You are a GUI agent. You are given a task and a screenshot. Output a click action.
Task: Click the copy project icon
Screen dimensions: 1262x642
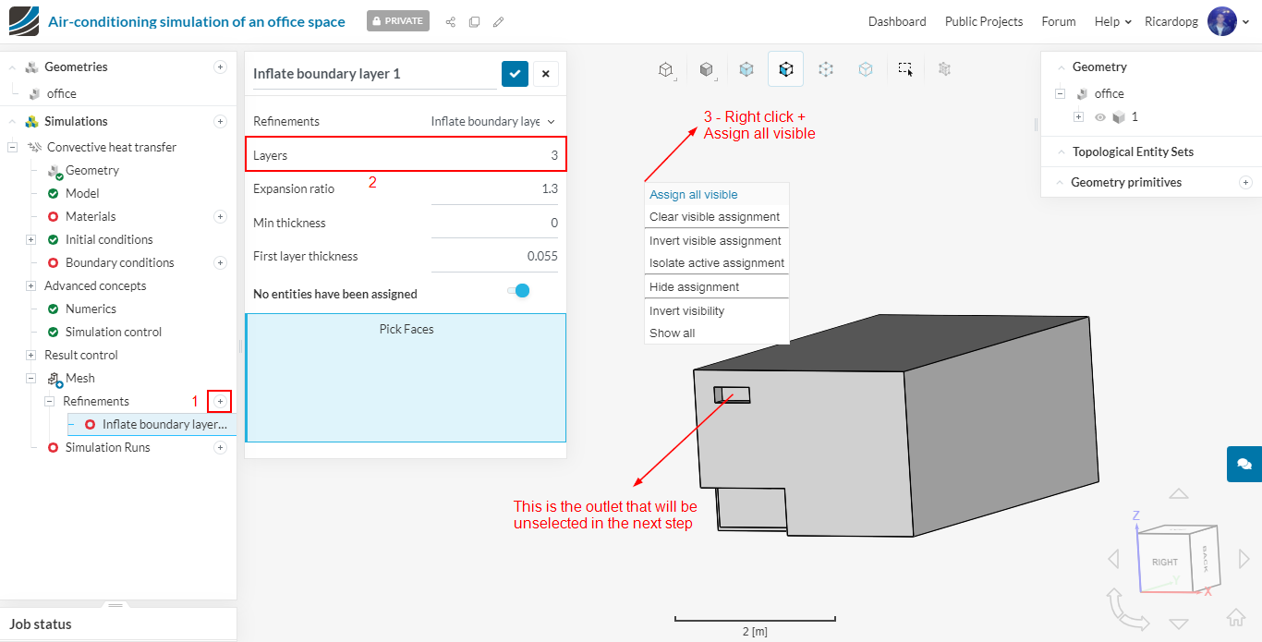474,21
